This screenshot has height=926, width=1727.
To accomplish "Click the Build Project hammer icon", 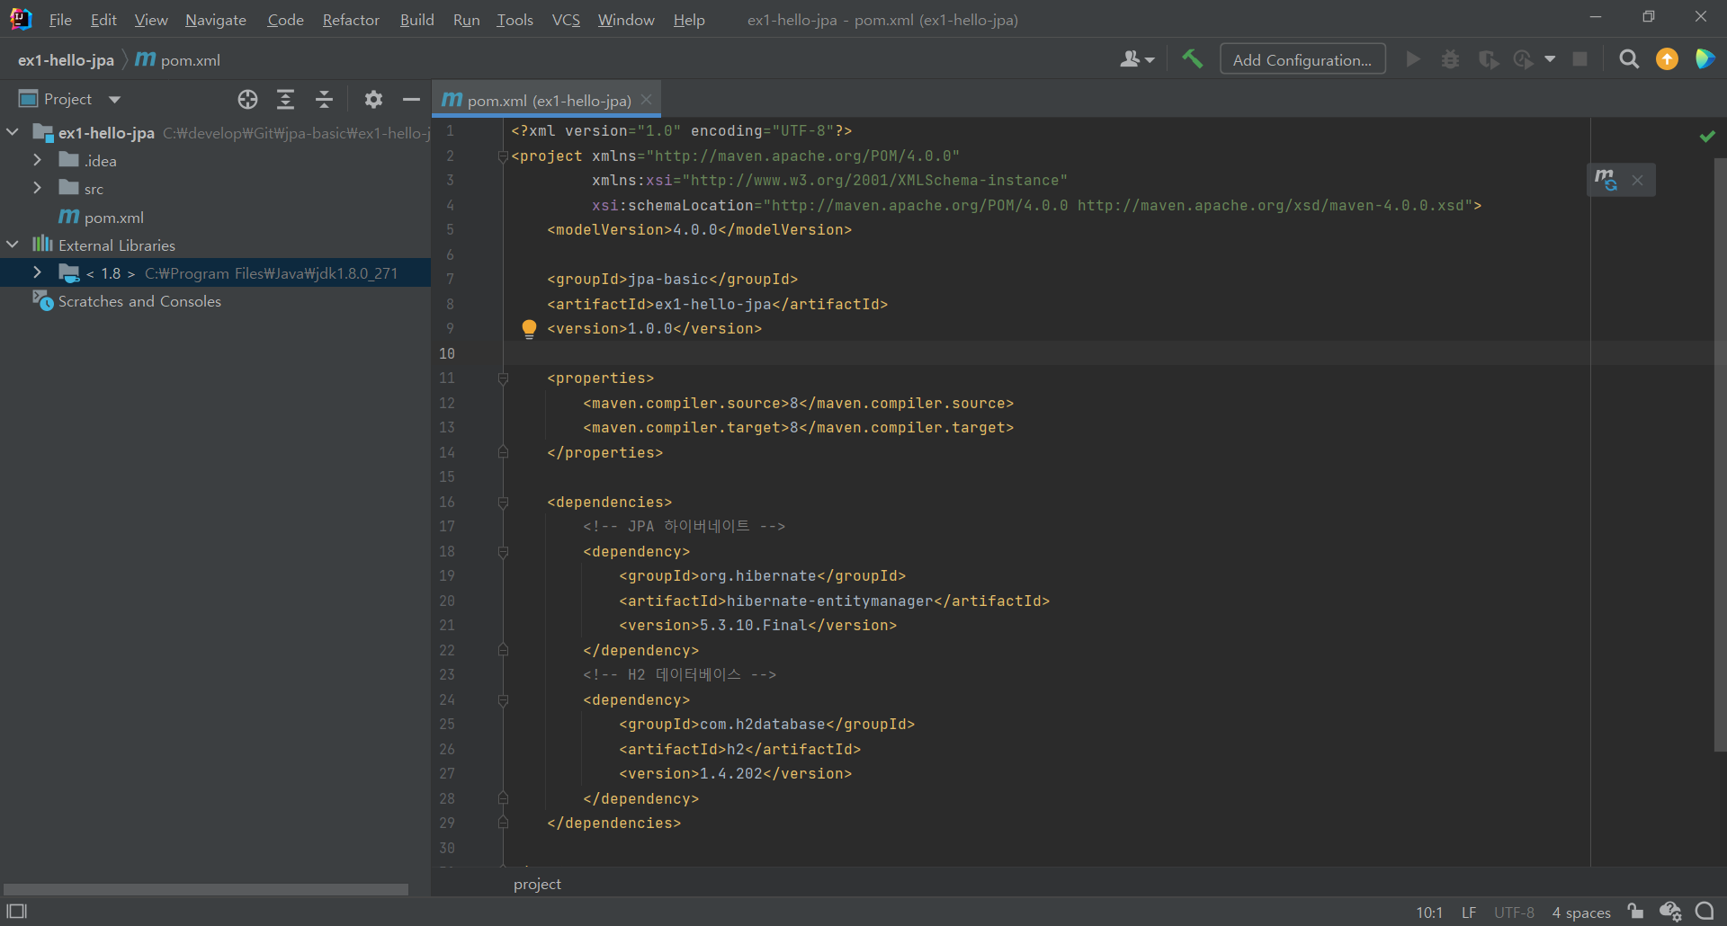I will pos(1192,59).
